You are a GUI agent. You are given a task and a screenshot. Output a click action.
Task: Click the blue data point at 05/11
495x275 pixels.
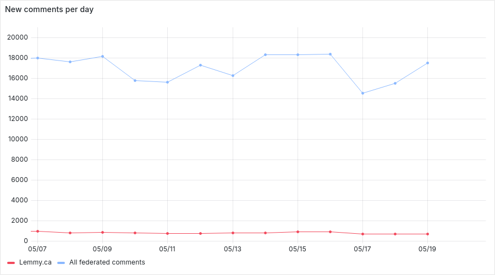pyautogui.click(x=168, y=82)
